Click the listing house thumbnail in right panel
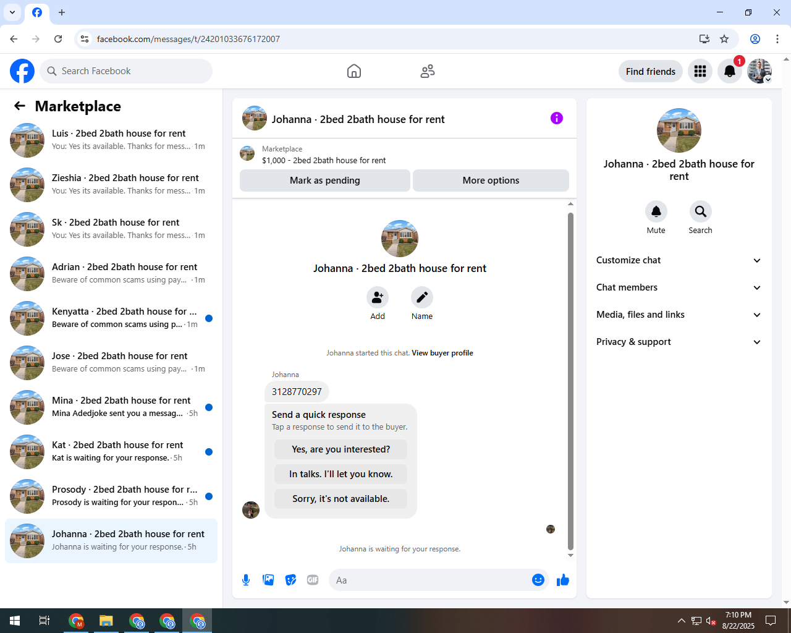This screenshot has width=791, height=633. point(679,130)
